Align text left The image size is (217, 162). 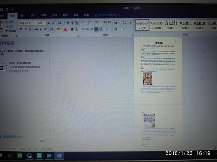83,29
